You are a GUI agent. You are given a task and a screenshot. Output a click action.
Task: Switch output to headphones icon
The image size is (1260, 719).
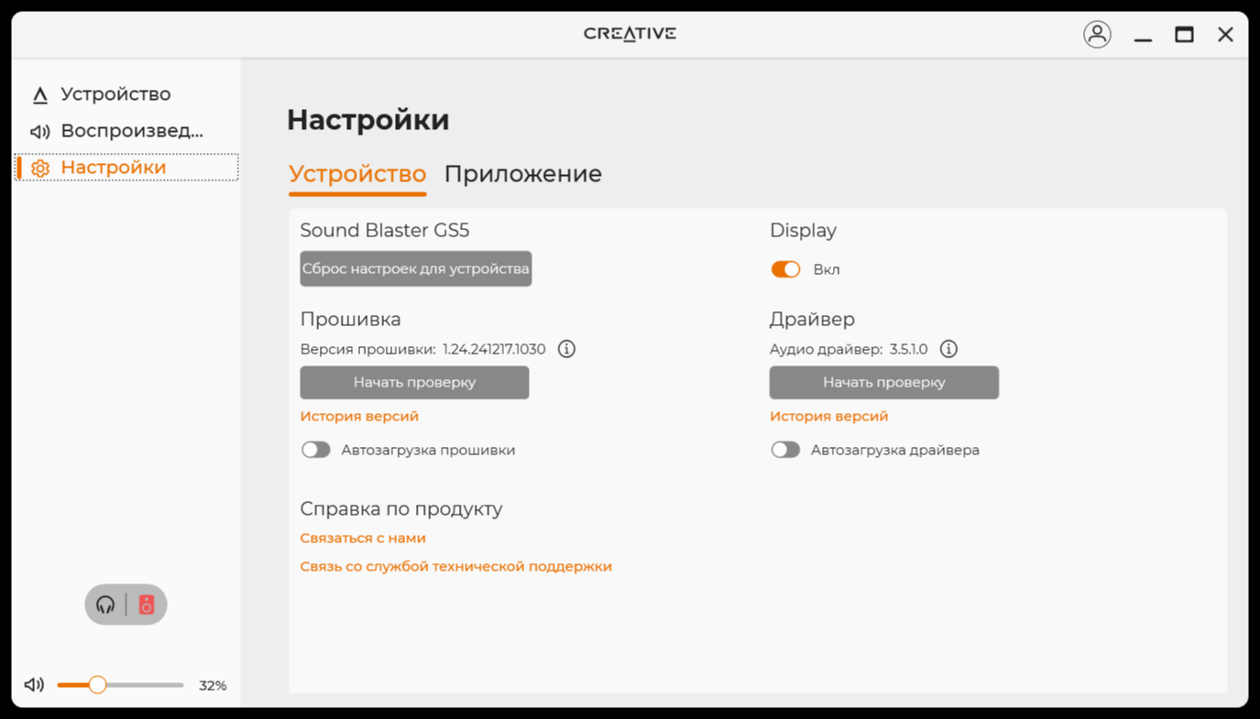click(x=105, y=605)
